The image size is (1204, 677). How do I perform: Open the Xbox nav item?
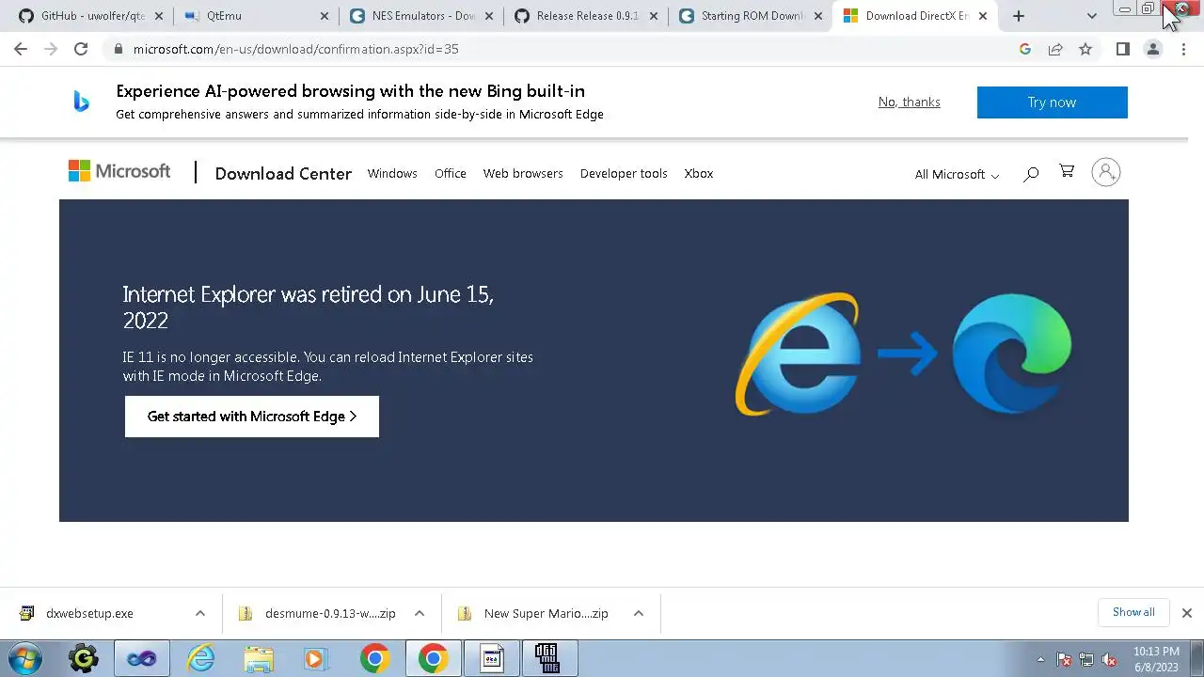699,173
